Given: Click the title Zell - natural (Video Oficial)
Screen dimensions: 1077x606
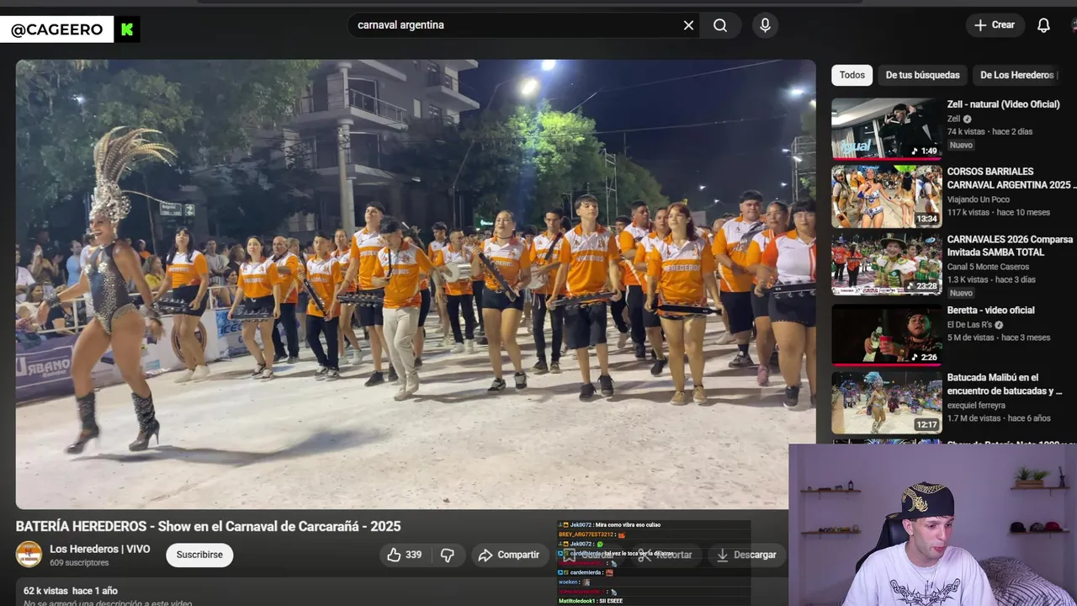Looking at the screenshot, I should pos(1003,104).
